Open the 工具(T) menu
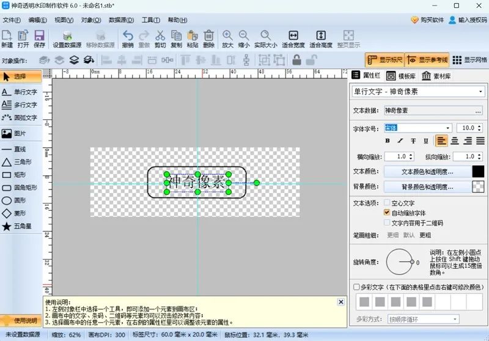The image size is (489, 341). (151, 20)
